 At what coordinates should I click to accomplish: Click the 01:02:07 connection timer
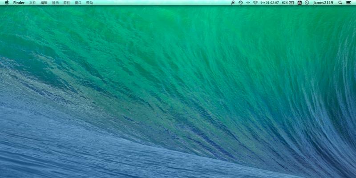click(x=270, y=3)
